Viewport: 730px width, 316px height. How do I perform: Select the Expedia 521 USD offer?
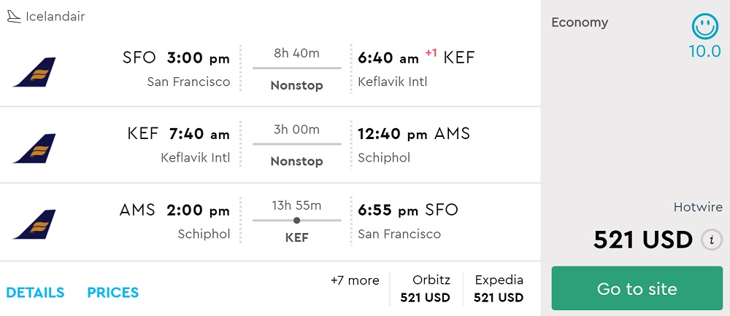tap(499, 288)
